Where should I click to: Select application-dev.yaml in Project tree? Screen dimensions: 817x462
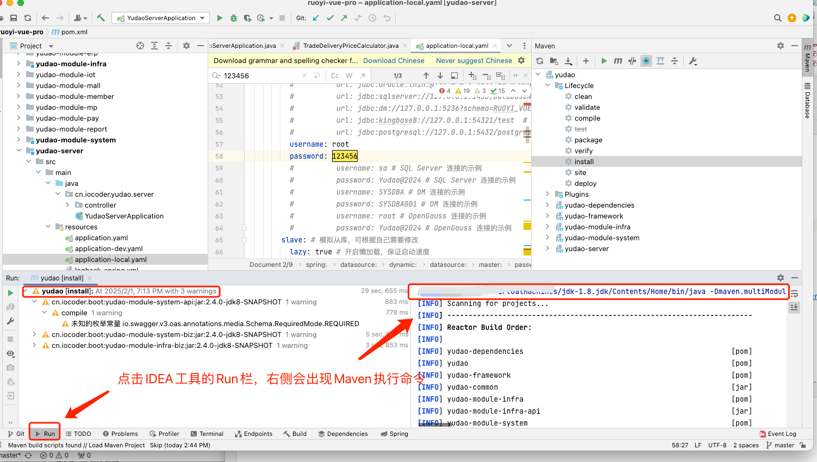click(x=109, y=248)
